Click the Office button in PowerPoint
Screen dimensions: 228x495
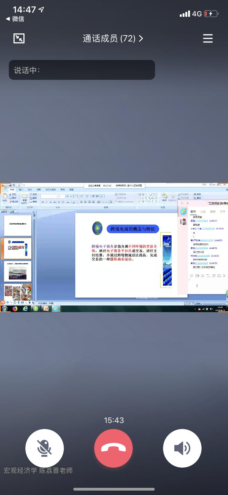pos(4,187)
